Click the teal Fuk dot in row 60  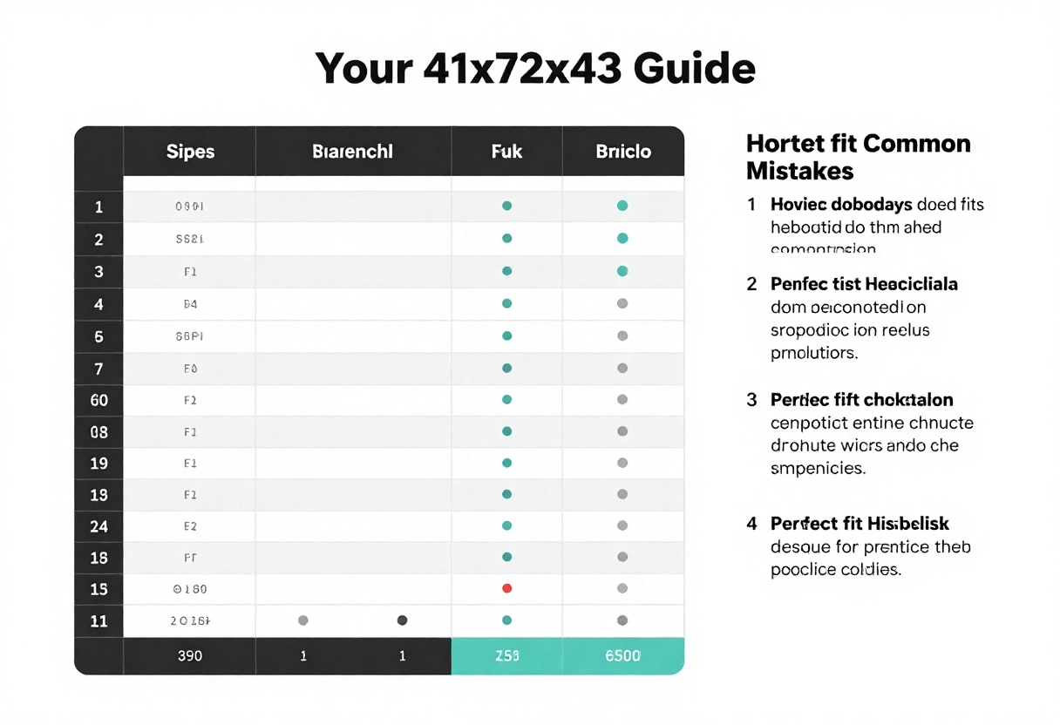pos(506,399)
